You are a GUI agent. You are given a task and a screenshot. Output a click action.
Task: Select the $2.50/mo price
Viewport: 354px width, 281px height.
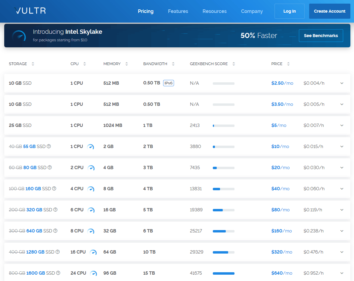tap(282, 83)
